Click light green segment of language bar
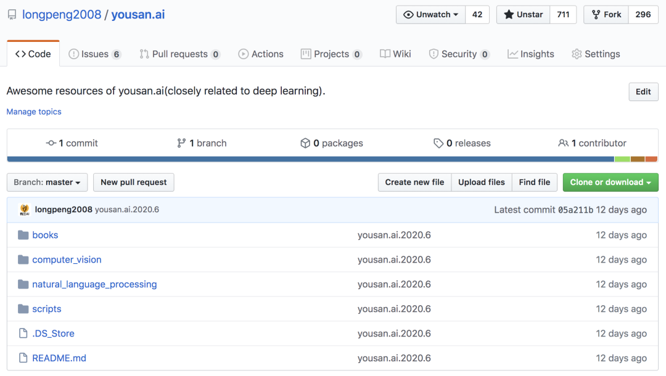The height and width of the screenshot is (376, 666). [x=622, y=159]
